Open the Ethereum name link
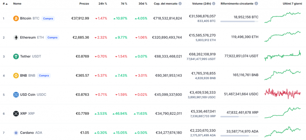Screen dimensions: 306x140 point(28,37)
